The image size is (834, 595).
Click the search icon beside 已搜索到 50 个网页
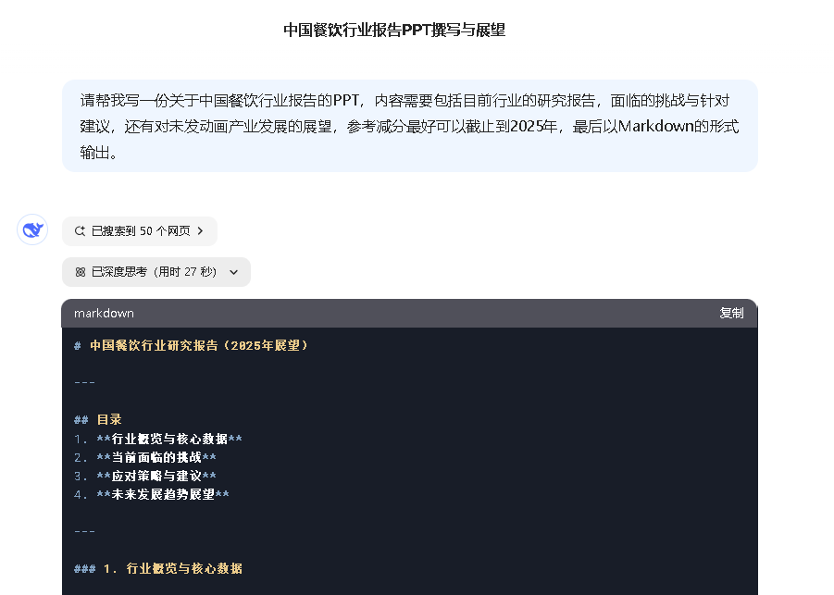click(80, 231)
